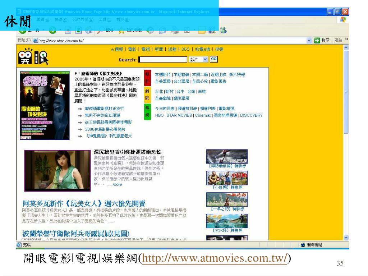The height and width of the screenshot is (276, 368).
Task: Click the Stop loading toolbar icon
Action: click(68, 30)
